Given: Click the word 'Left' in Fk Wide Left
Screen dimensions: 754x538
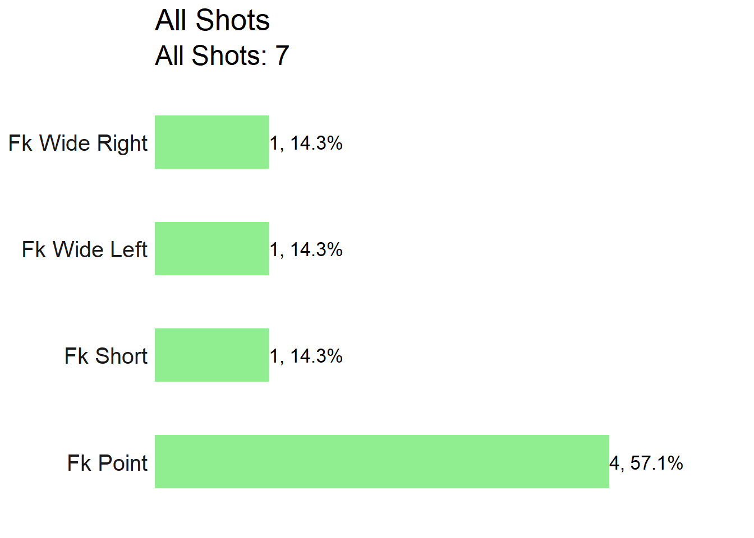Looking at the screenshot, I should (x=128, y=249).
